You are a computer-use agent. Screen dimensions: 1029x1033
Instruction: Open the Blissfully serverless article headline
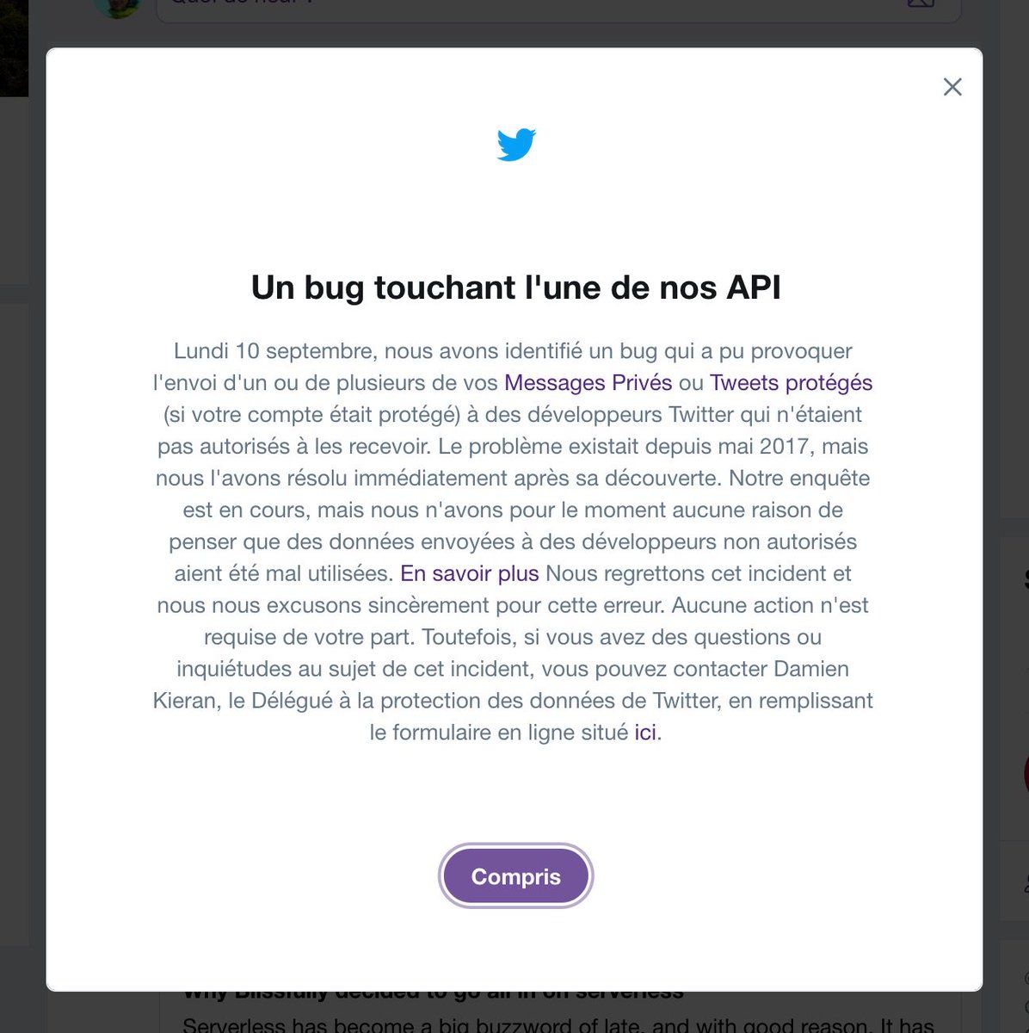433,993
